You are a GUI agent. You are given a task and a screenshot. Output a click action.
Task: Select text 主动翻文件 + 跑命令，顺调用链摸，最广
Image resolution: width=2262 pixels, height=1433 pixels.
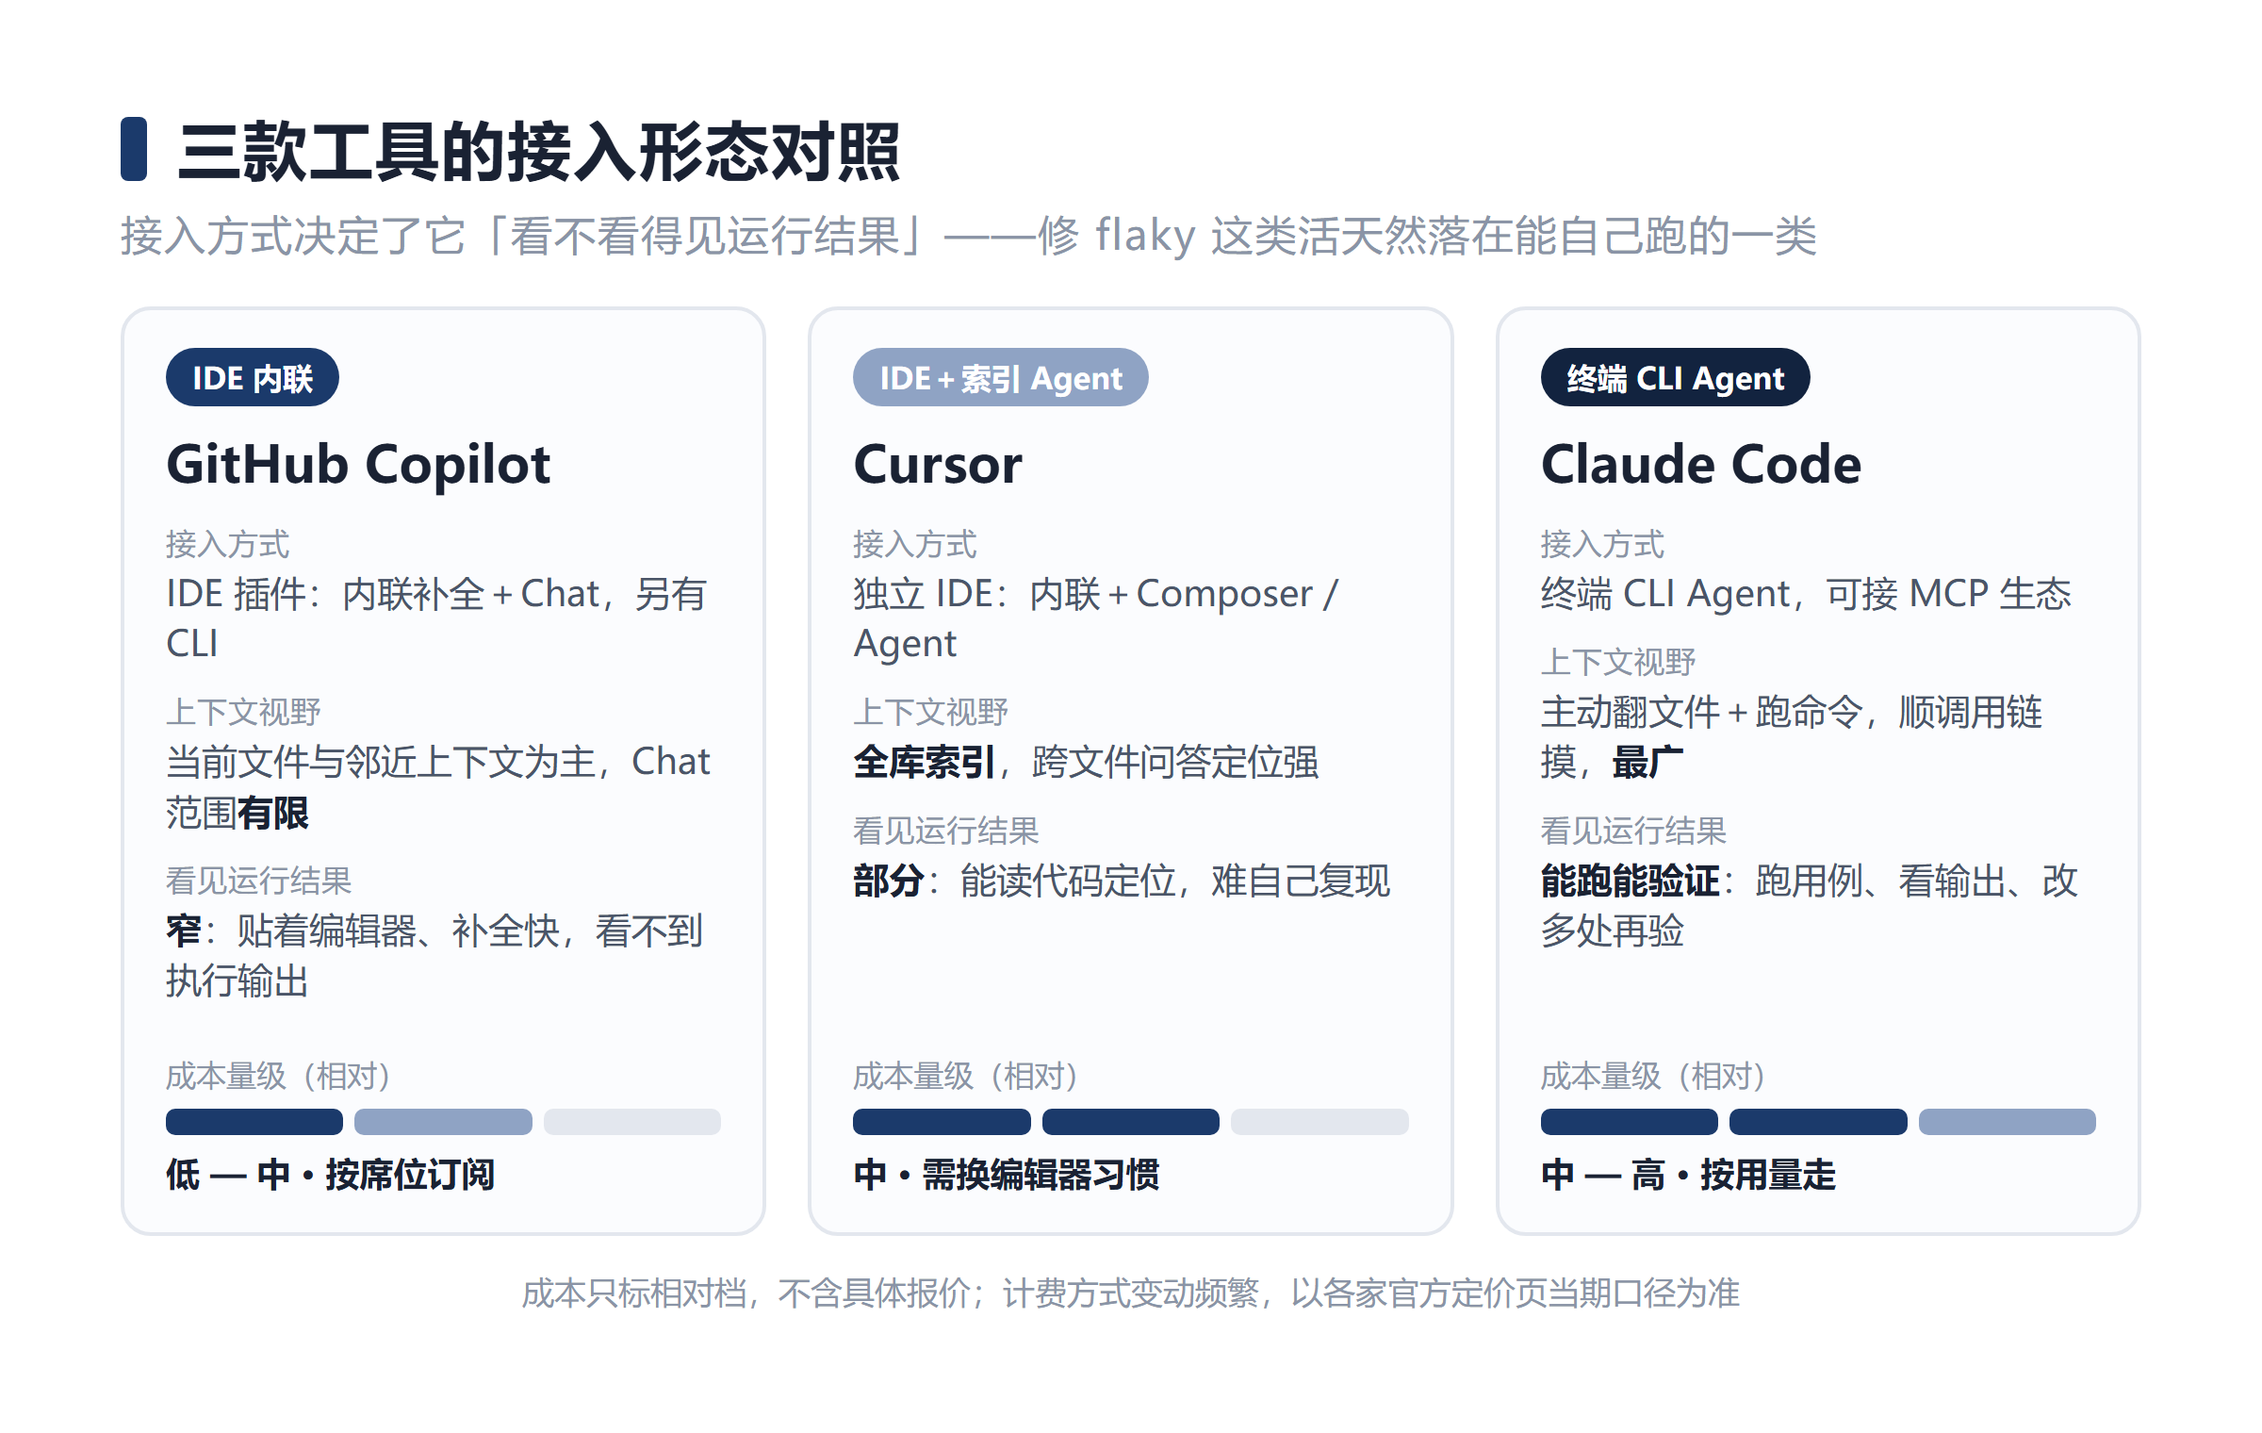[1792, 737]
